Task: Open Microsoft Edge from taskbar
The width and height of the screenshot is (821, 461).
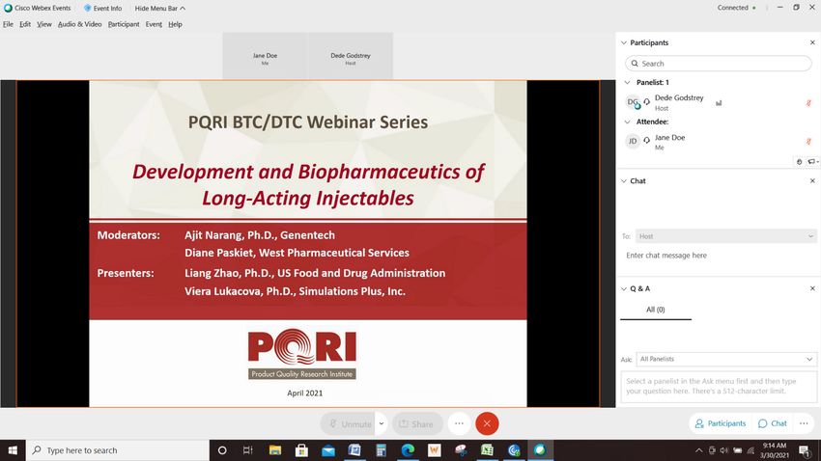Action: coord(408,450)
